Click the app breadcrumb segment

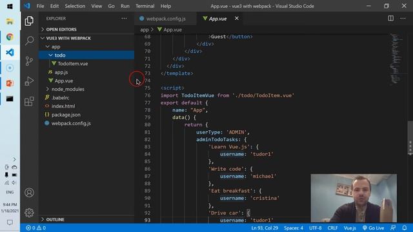(x=145, y=30)
